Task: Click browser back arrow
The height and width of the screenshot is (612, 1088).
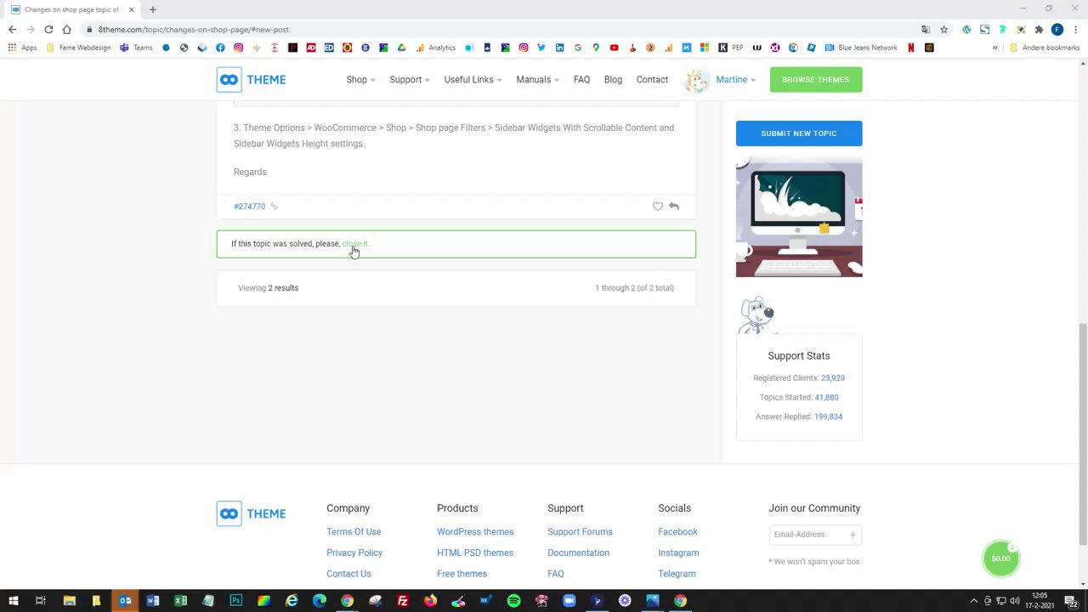Action: coord(12,30)
